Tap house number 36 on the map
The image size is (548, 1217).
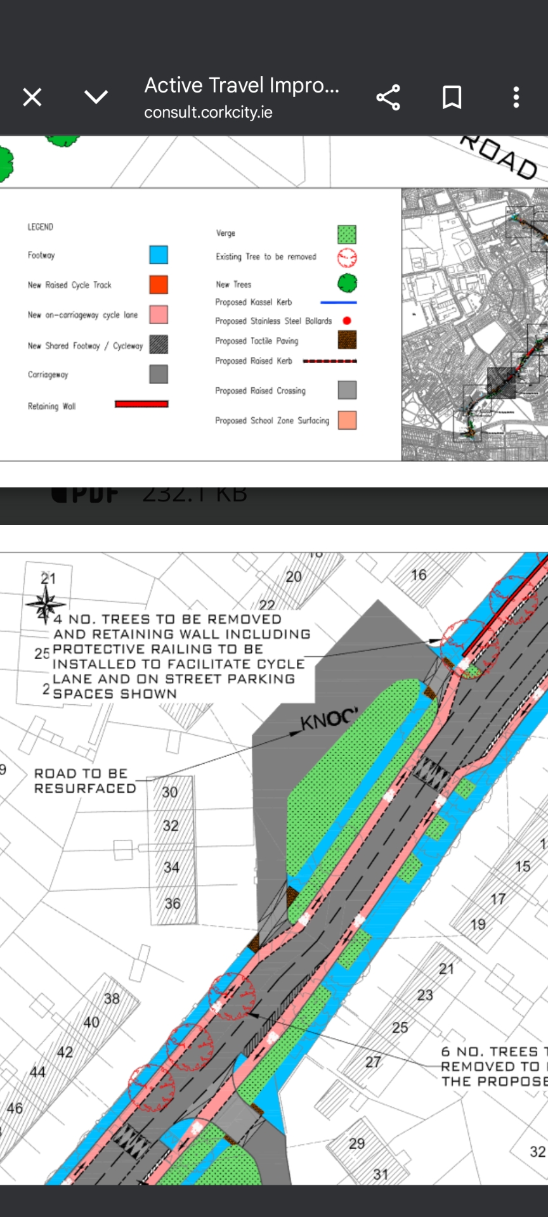pos(173,904)
